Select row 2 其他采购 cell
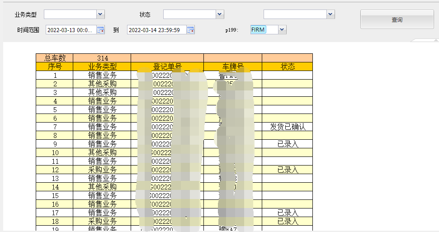 click(102, 84)
